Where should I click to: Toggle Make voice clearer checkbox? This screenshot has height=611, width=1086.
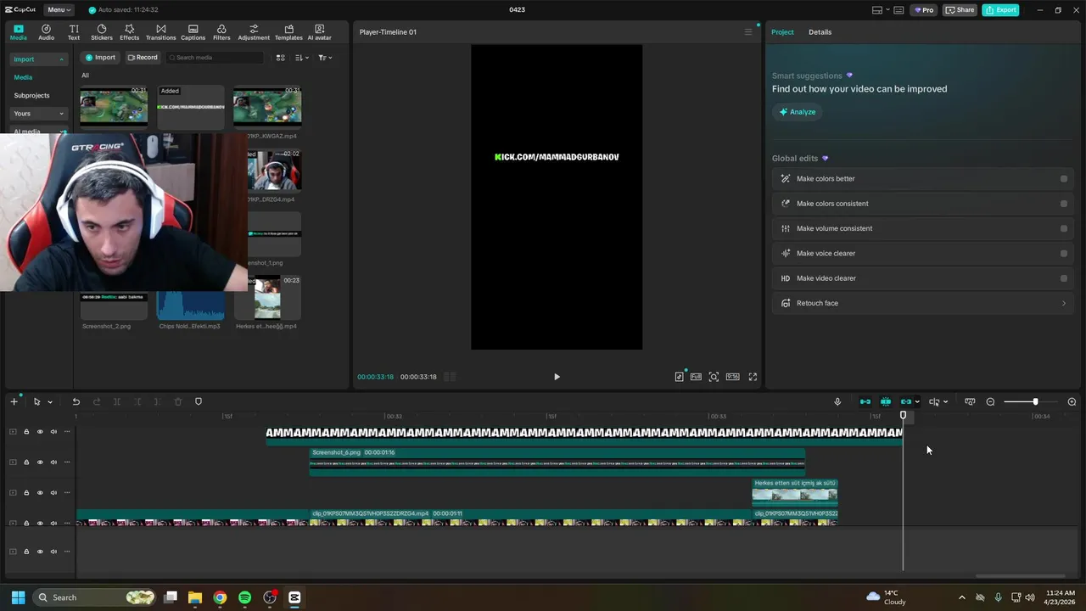1064,253
